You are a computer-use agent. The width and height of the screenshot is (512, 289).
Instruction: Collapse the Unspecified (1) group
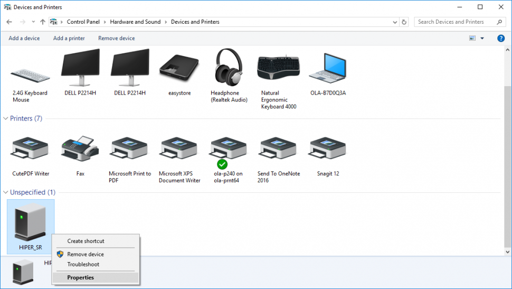[6, 193]
